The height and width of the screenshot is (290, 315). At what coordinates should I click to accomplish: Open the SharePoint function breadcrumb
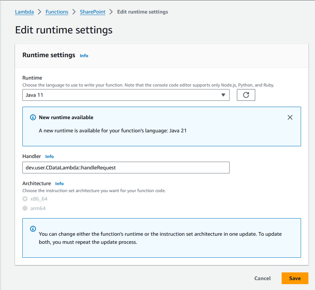pos(92,12)
